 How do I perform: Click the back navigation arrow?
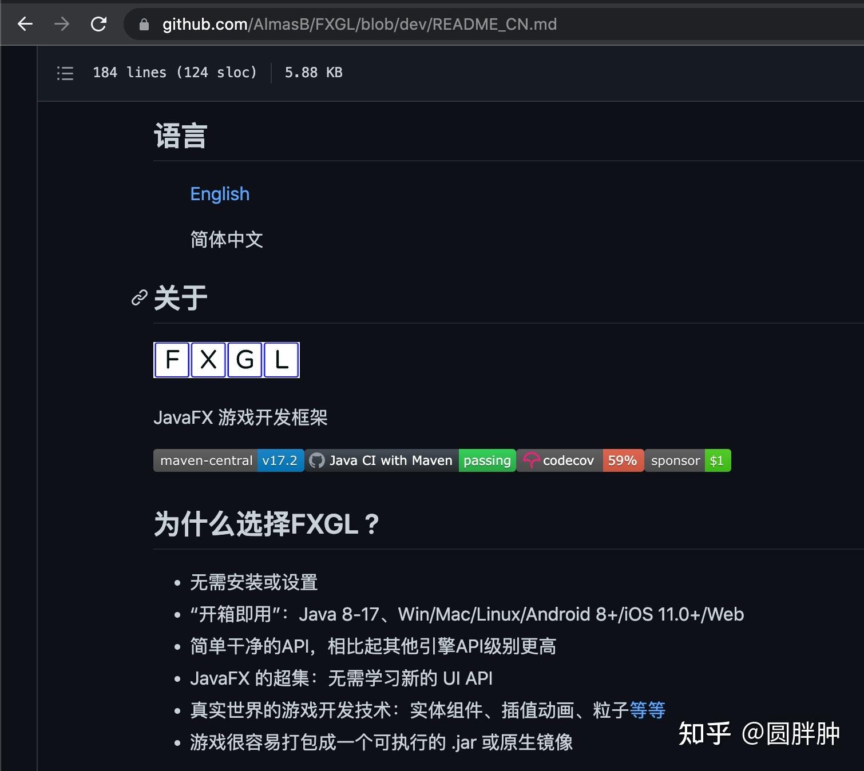click(24, 24)
